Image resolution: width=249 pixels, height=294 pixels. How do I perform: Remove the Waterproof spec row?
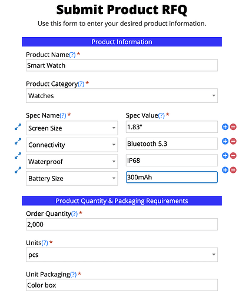[x=233, y=156]
